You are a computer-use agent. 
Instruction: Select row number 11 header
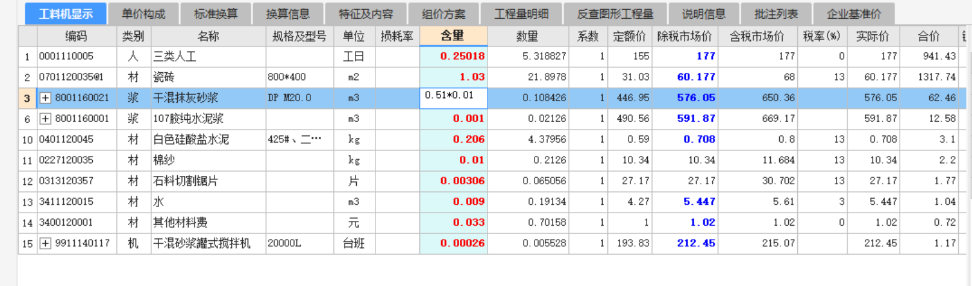[27, 160]
